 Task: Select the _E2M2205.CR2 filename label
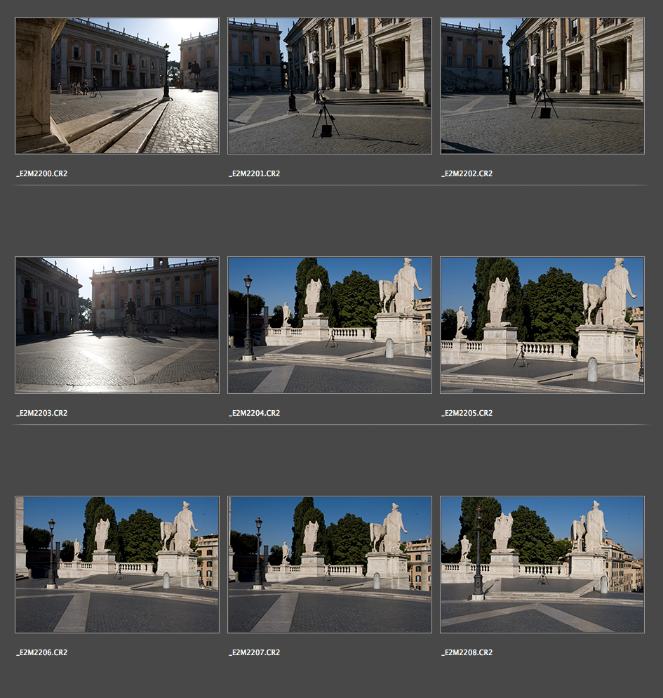467,413
